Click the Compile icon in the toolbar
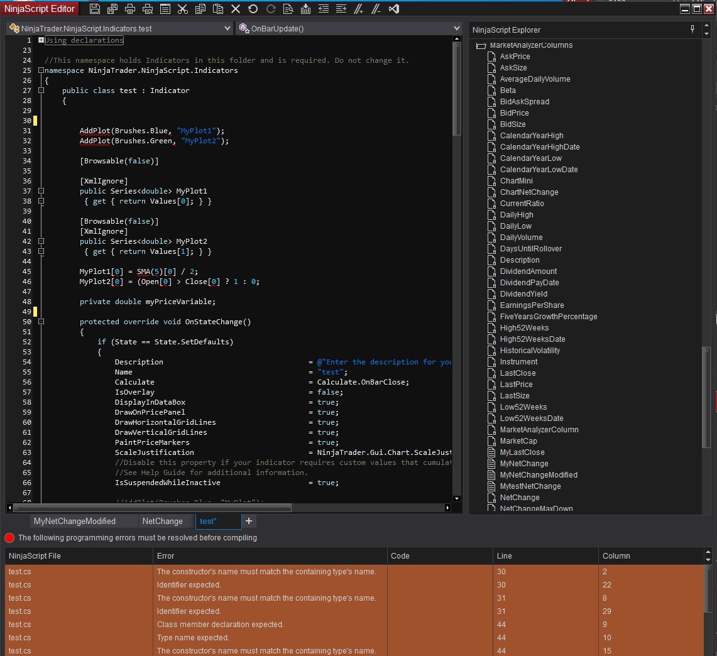The width and height of the screenshot is (717, 656). [305, 9]
